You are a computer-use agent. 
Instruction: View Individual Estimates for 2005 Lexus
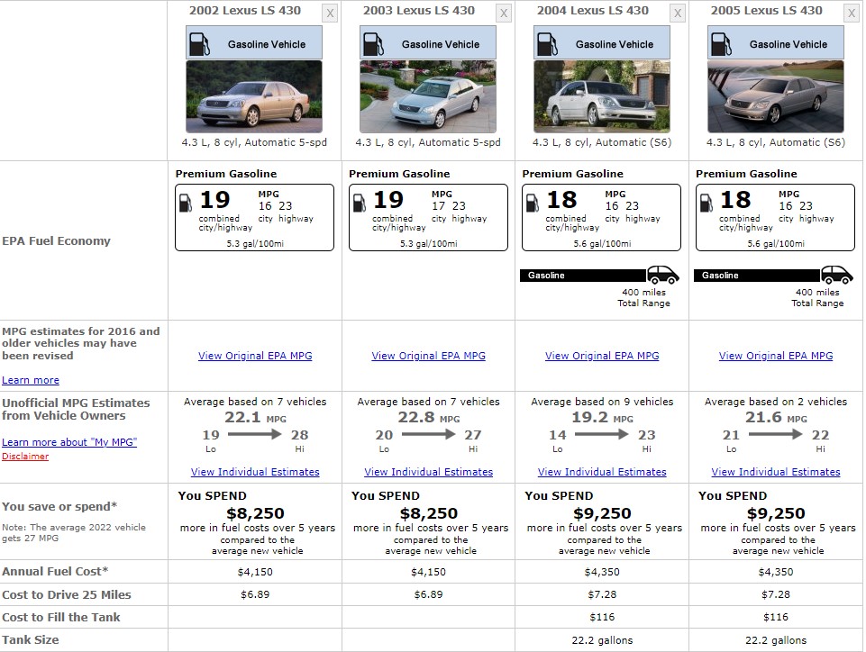775,472
